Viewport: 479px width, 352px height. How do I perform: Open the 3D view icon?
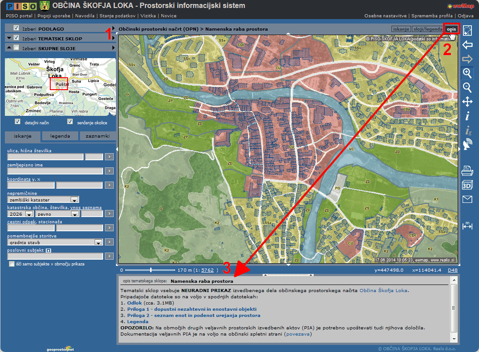point(467,185)
